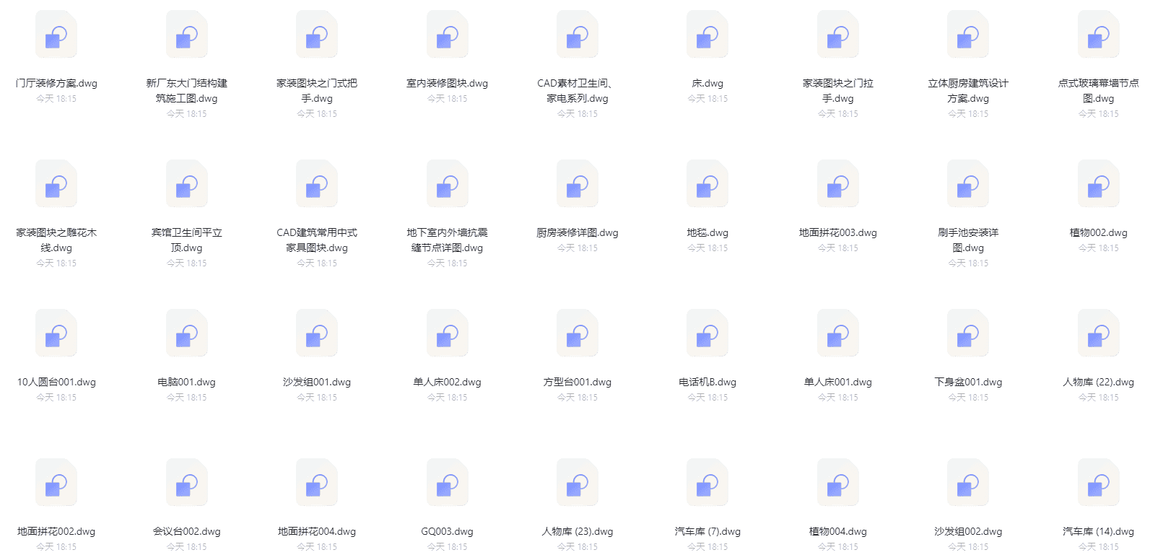
Task: Select the 门厅装修方案.dwg file icon
Action: 56,35
